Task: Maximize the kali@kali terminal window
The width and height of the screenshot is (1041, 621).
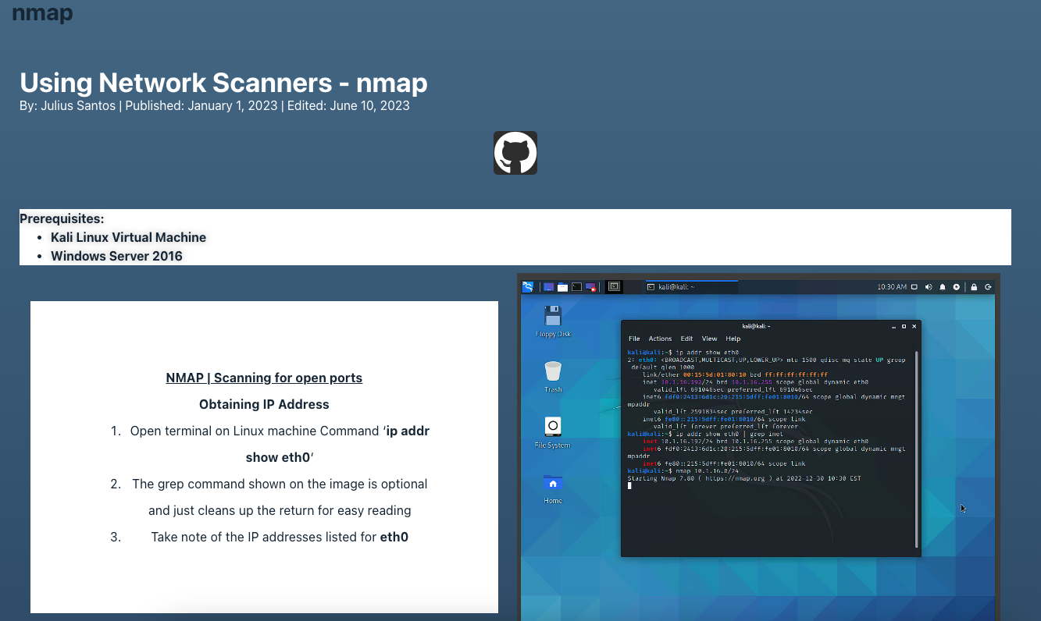Action: [x=904, y=326]
